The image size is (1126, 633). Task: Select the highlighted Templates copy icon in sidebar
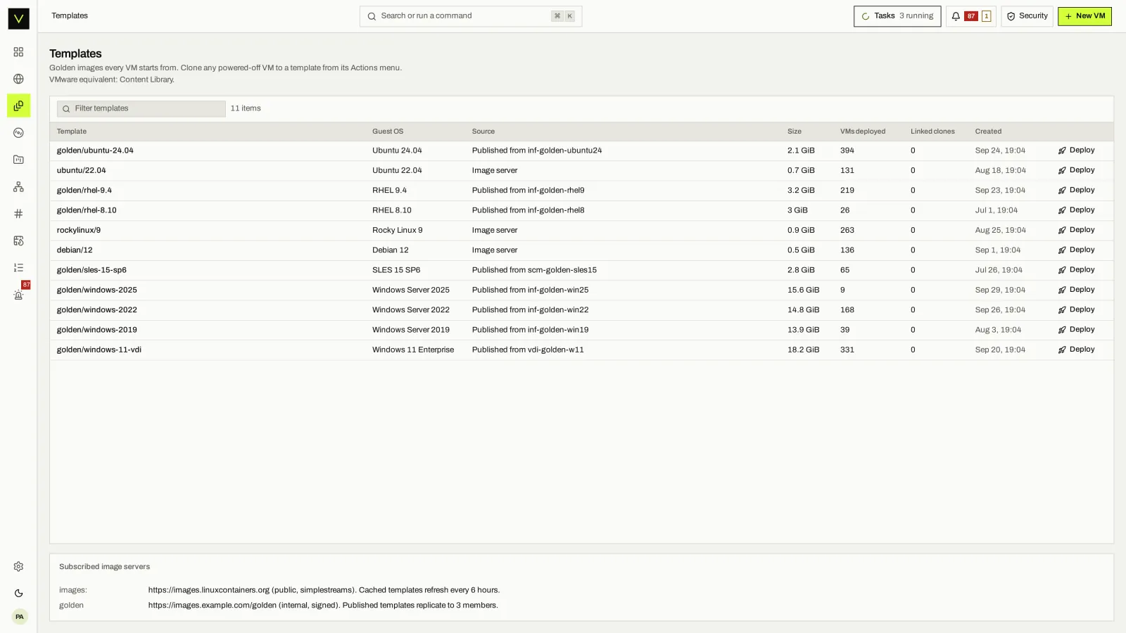[x=18, y=105]
